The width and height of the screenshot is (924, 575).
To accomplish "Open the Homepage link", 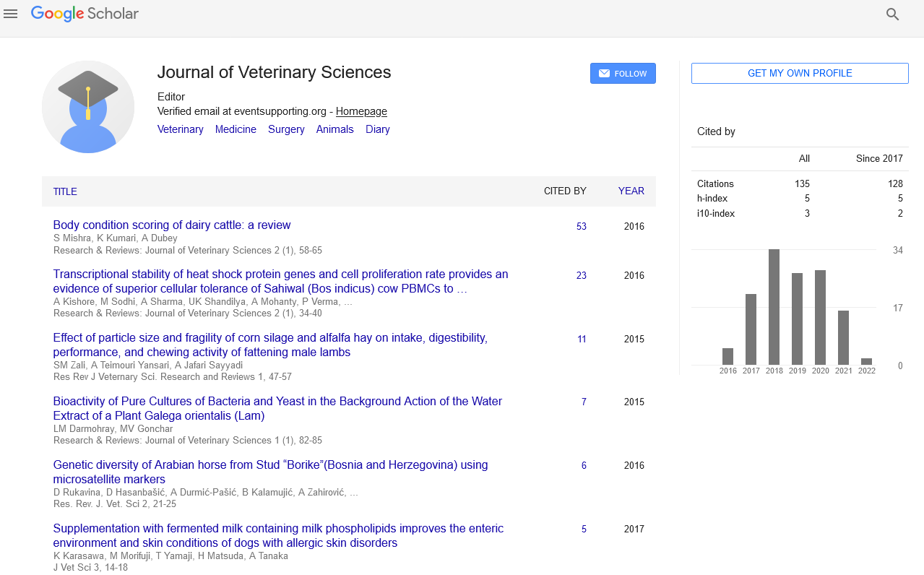I will click(x=361, y=111).
